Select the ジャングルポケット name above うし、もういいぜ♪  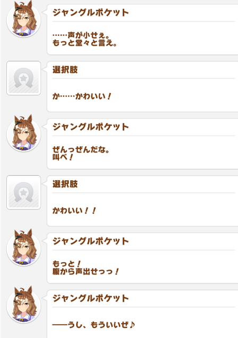pos(91,298)
